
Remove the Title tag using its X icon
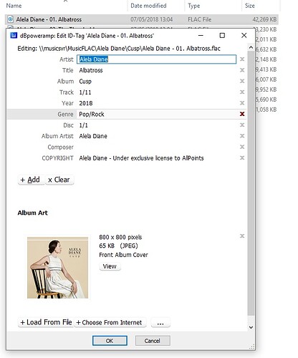click(242, 70)
